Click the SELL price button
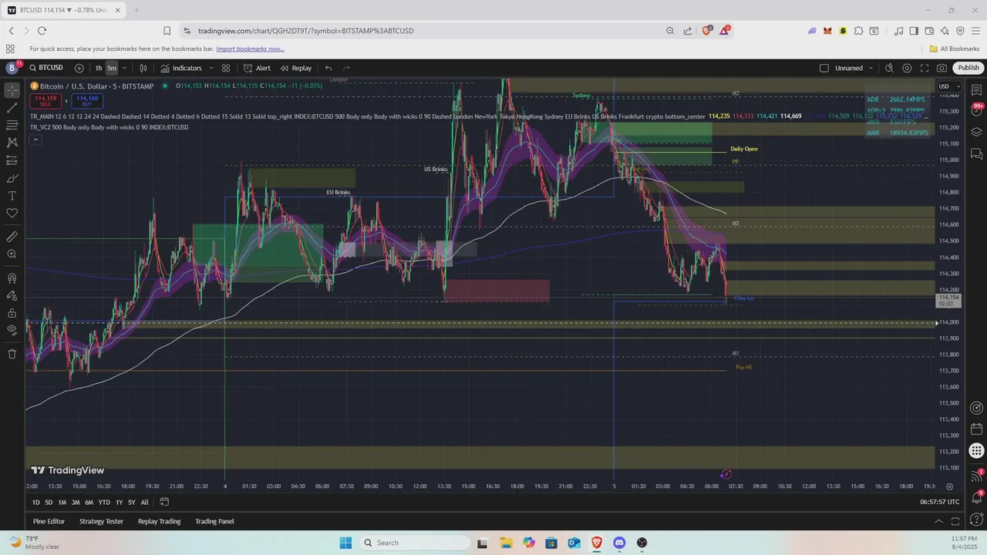This screenshot has height=555, width=987. coord(46,100)
